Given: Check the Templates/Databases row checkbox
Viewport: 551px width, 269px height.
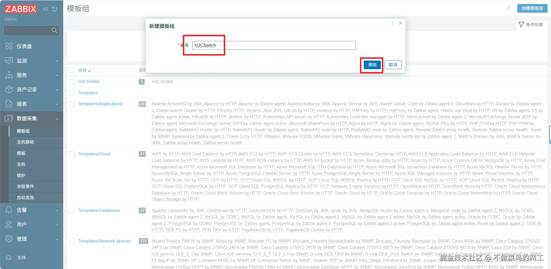Looking at the screenshot, I should coord(72,210).
